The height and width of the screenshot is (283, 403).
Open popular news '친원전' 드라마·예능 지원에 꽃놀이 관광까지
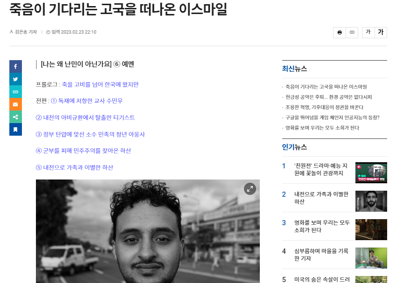point(321,170)
